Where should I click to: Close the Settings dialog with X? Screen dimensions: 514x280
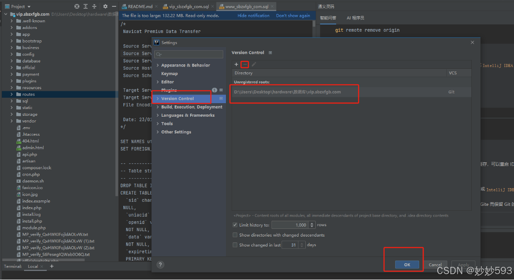[x=472, y=43]
